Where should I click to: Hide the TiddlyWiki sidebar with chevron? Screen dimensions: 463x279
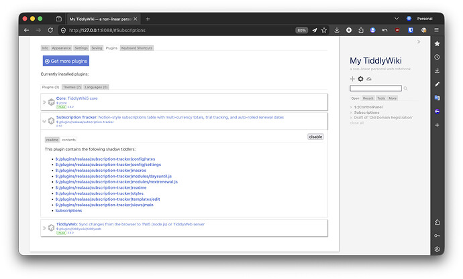[x=419, y=41]
